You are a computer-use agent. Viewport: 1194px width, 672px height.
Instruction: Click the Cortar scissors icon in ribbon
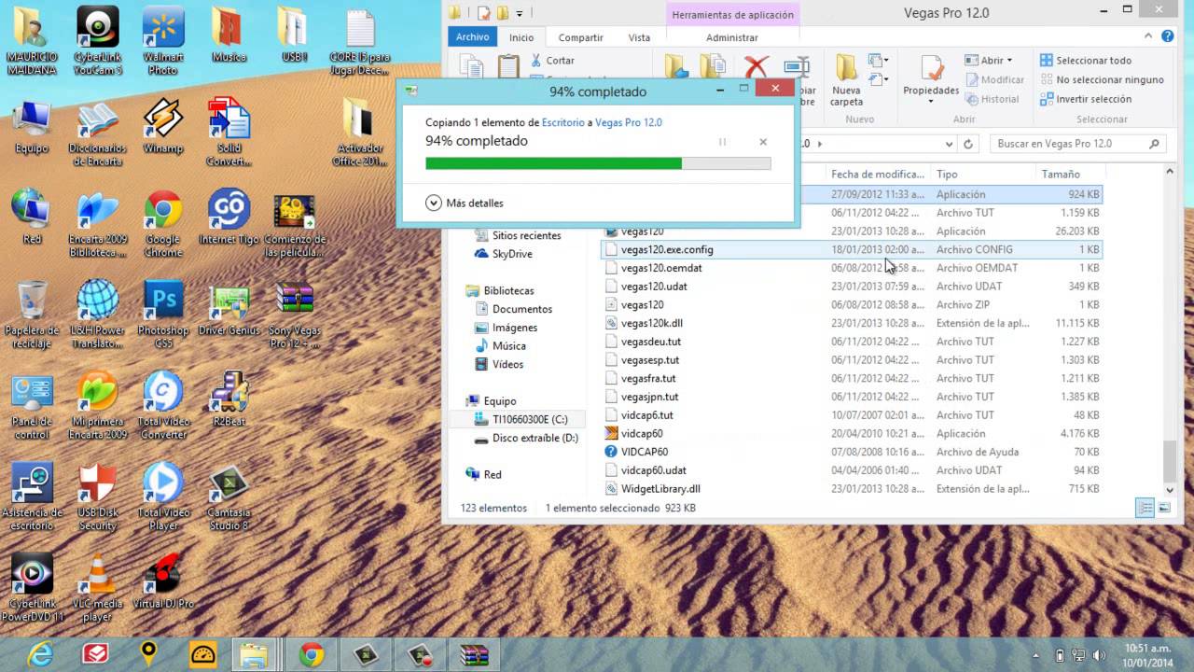(537, 61)
